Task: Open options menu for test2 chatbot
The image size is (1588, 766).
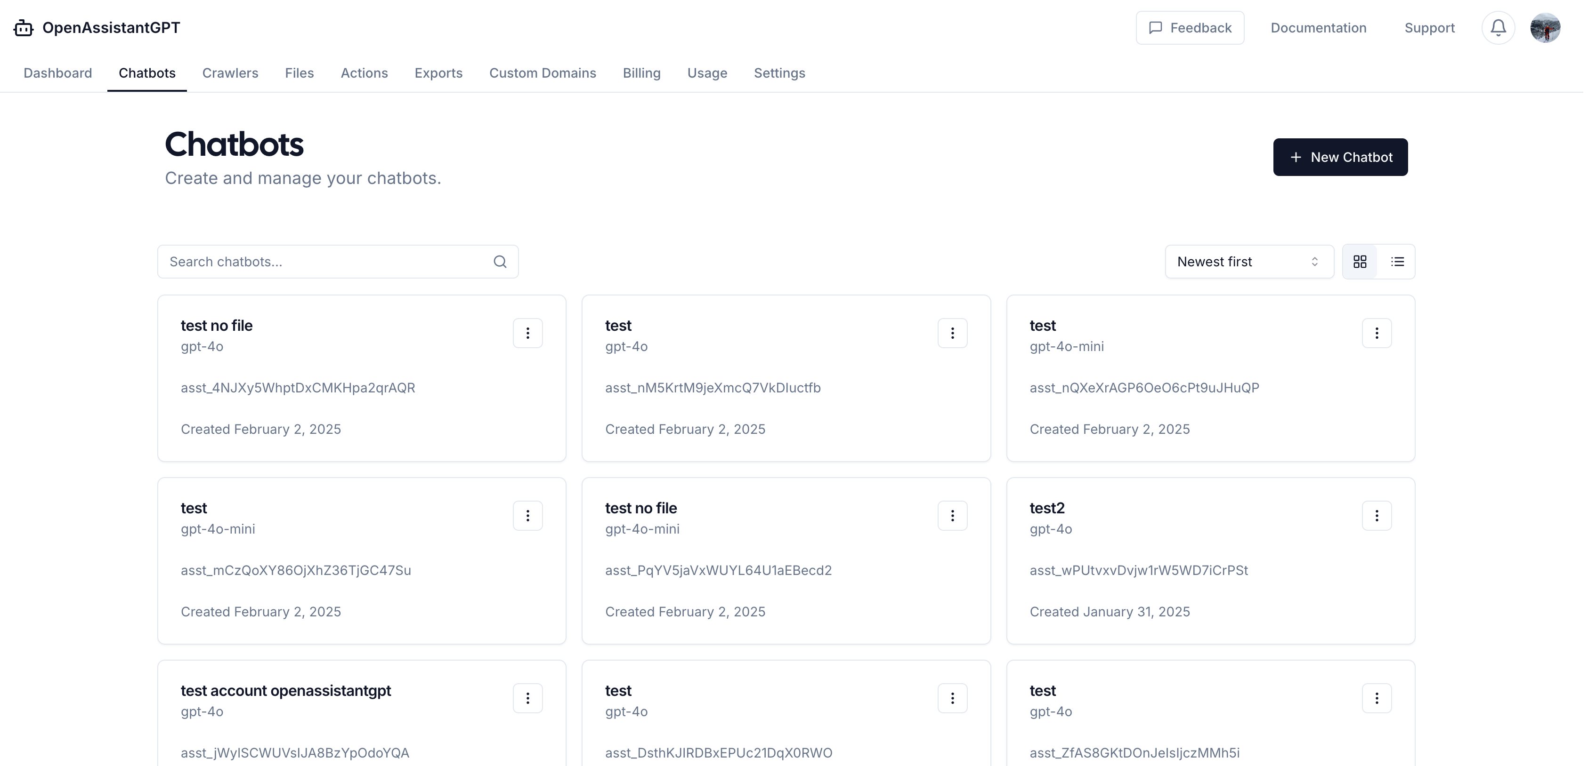Action: (1377, 515)
